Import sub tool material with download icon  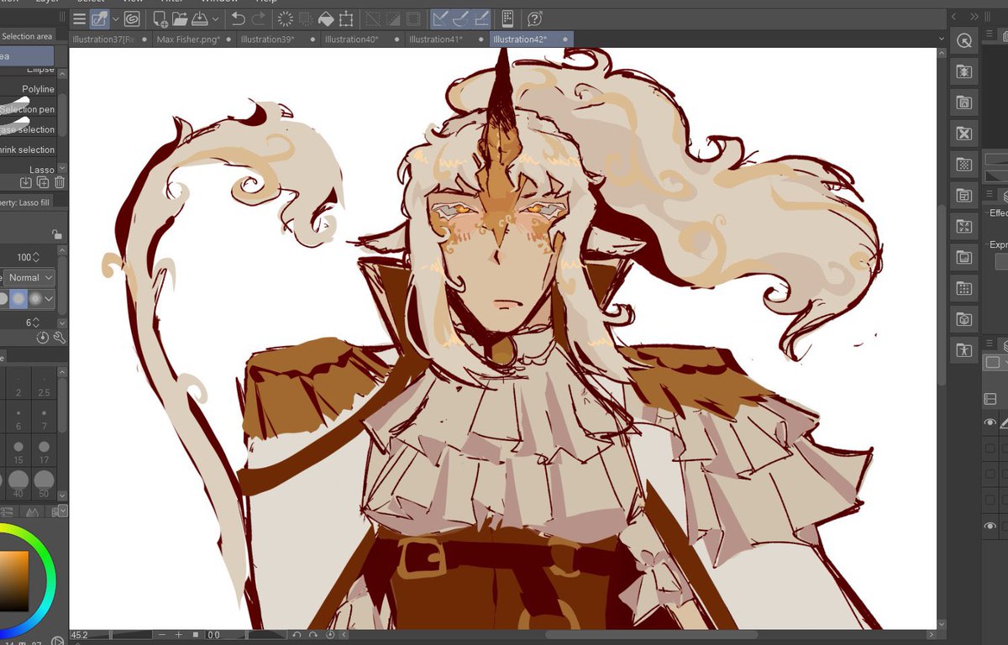pyautogui.click(x=26, y=183)
